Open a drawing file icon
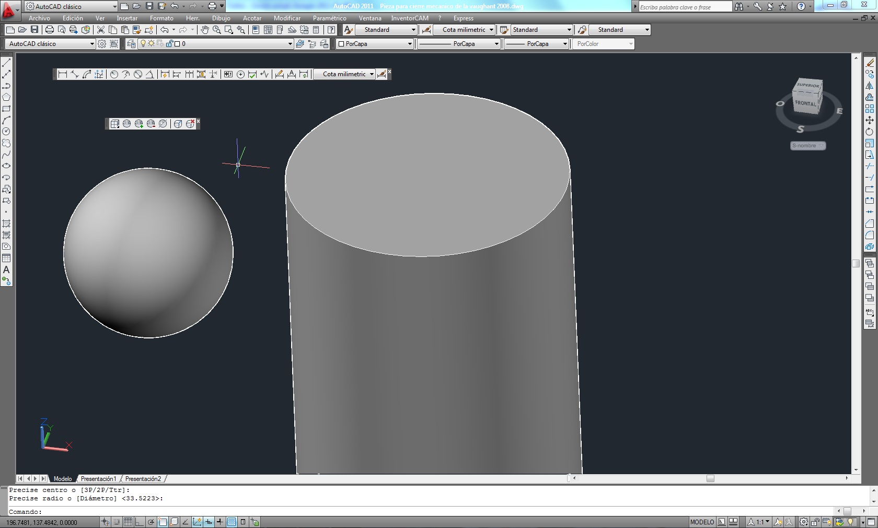Image resolution: width=878 pixels, height=528 pixels. (22, 30)
